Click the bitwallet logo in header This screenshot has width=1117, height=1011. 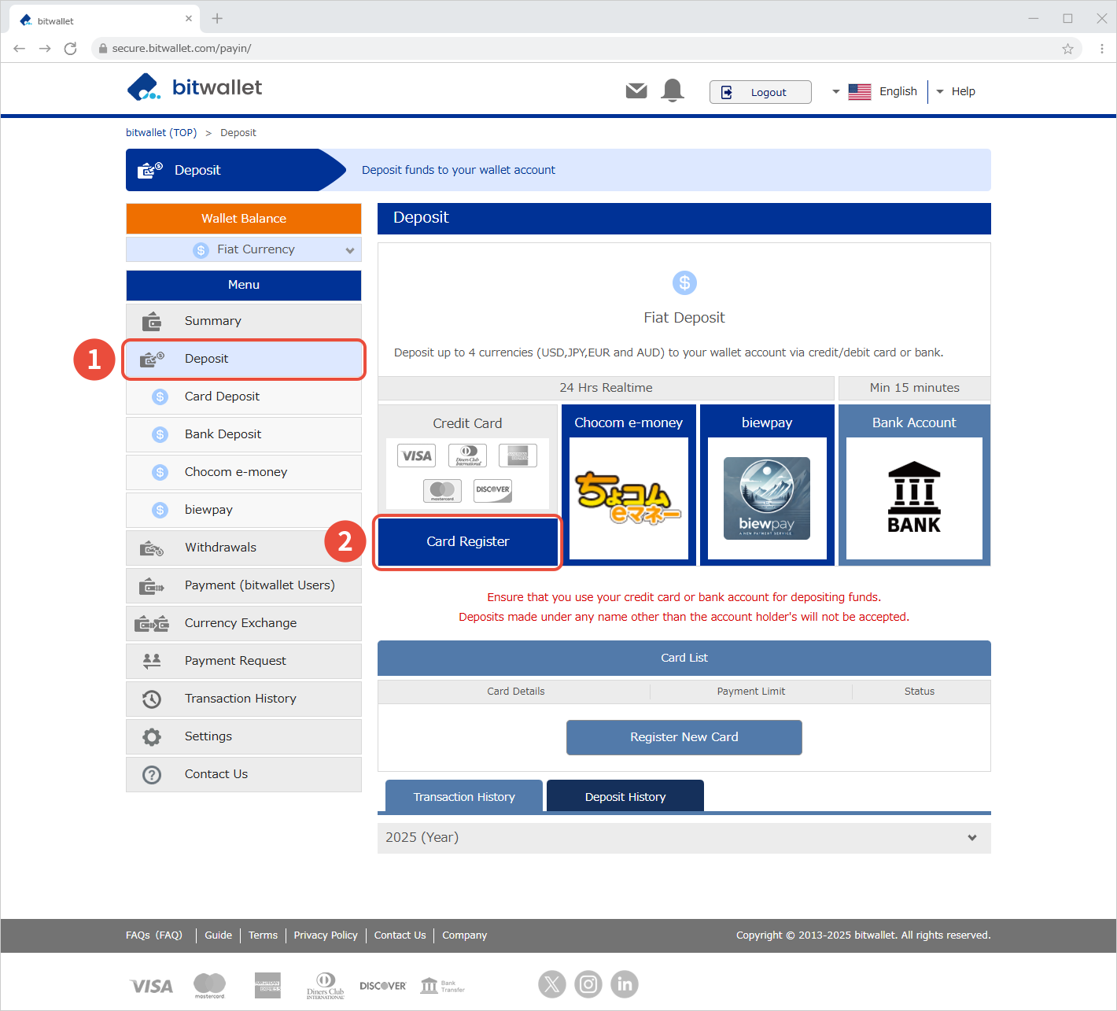pos(195,87)
